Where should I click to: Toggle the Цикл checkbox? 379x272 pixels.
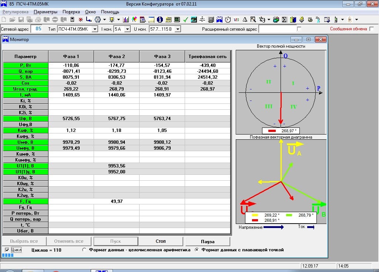(7, 250)
